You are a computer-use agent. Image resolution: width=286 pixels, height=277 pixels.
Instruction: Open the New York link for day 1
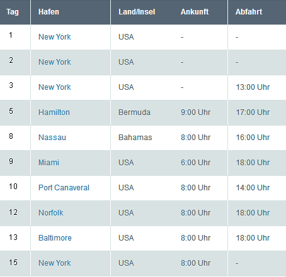[55, 37]
